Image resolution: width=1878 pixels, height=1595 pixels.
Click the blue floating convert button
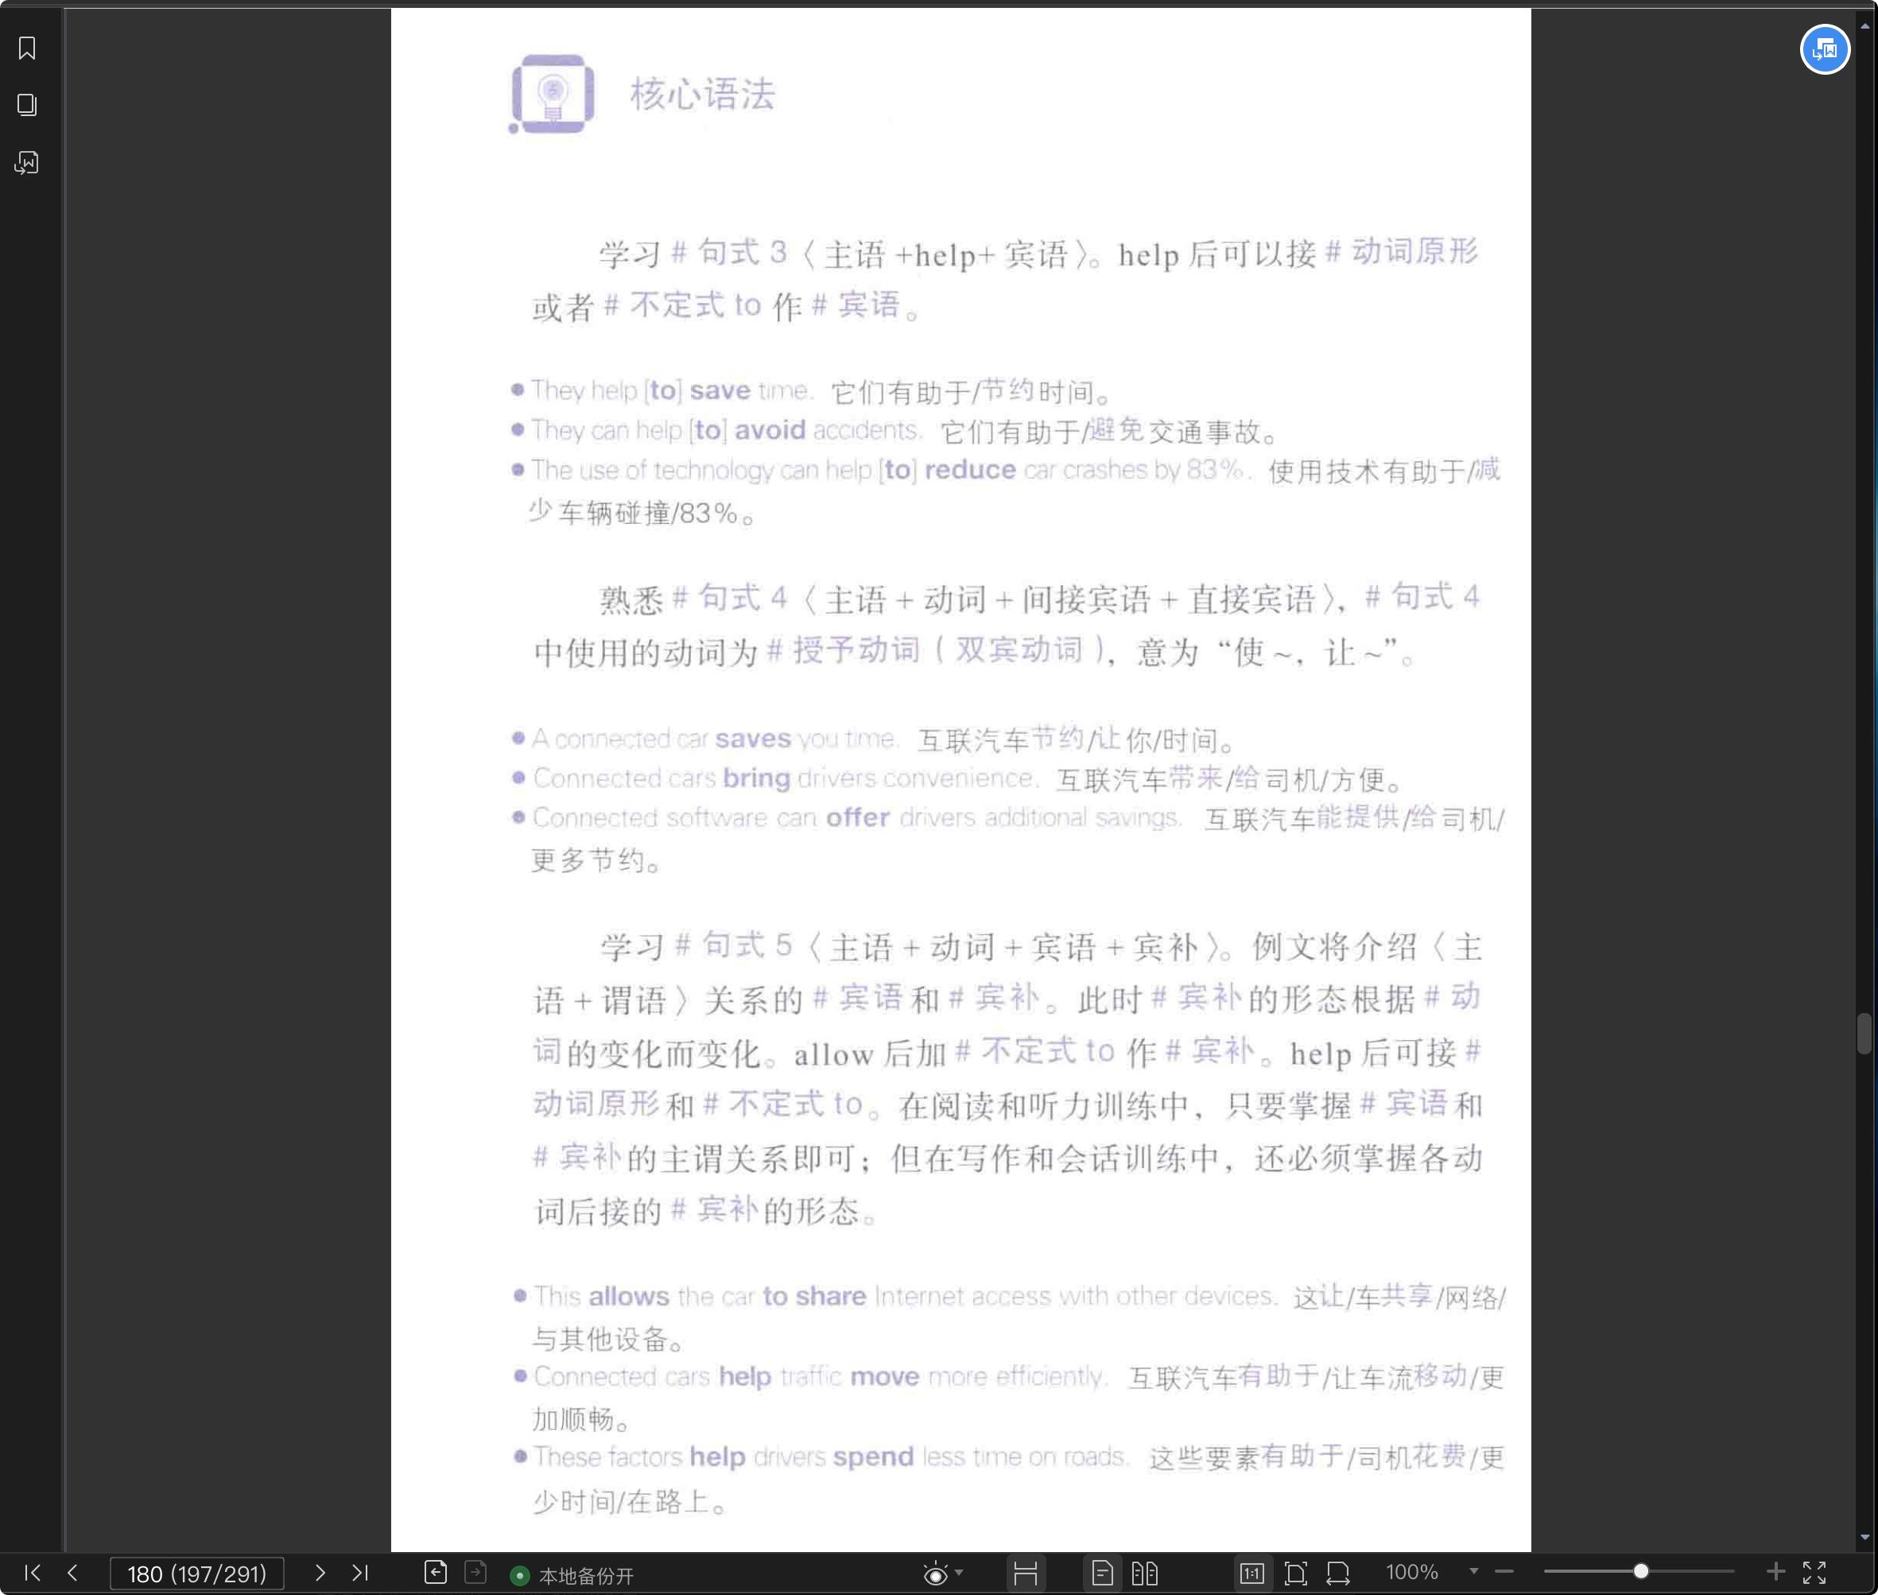(x=1825, y=49)
